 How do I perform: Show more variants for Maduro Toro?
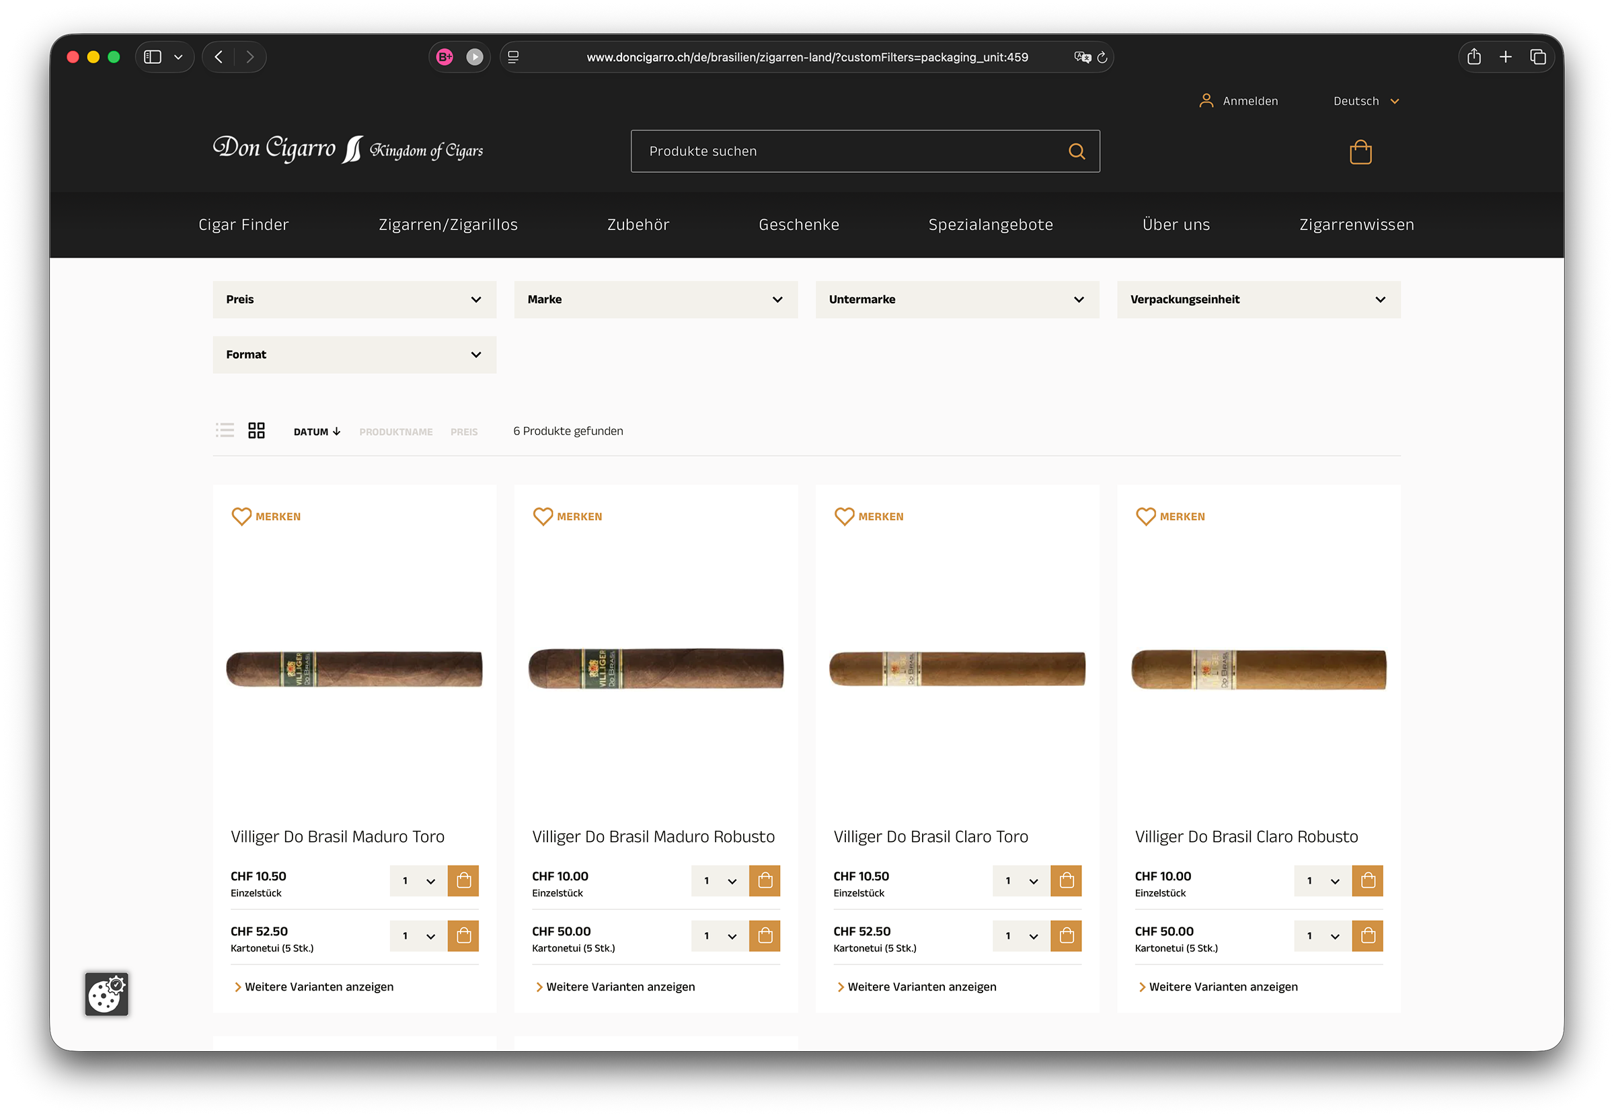pos(313,987)
